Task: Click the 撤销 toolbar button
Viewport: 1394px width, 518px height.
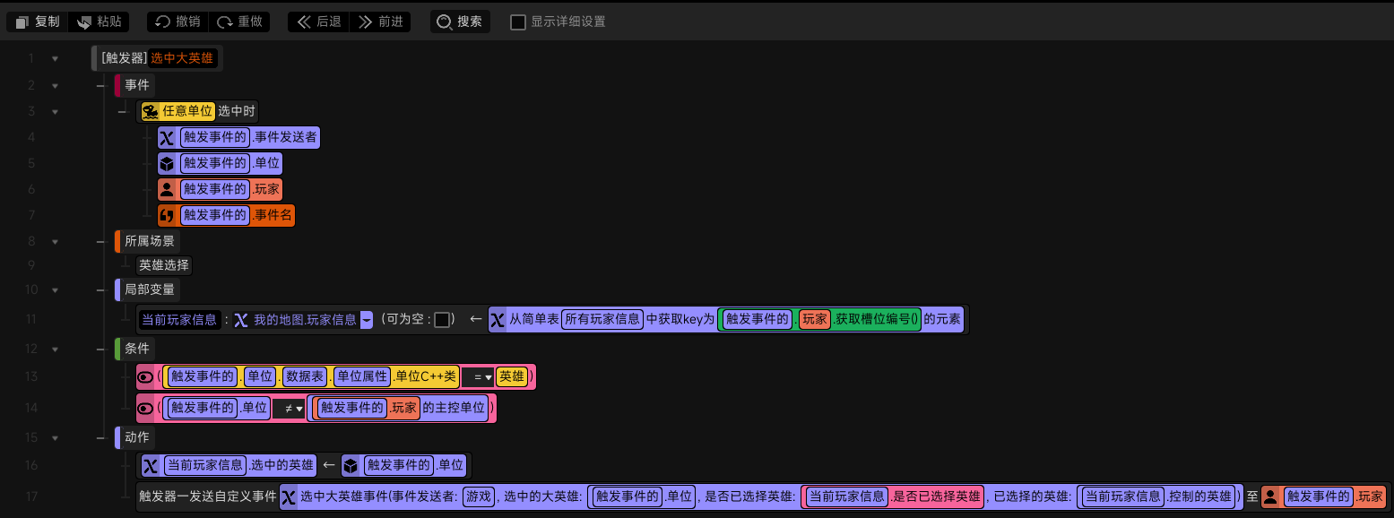Action: click(x=178, y=22)
